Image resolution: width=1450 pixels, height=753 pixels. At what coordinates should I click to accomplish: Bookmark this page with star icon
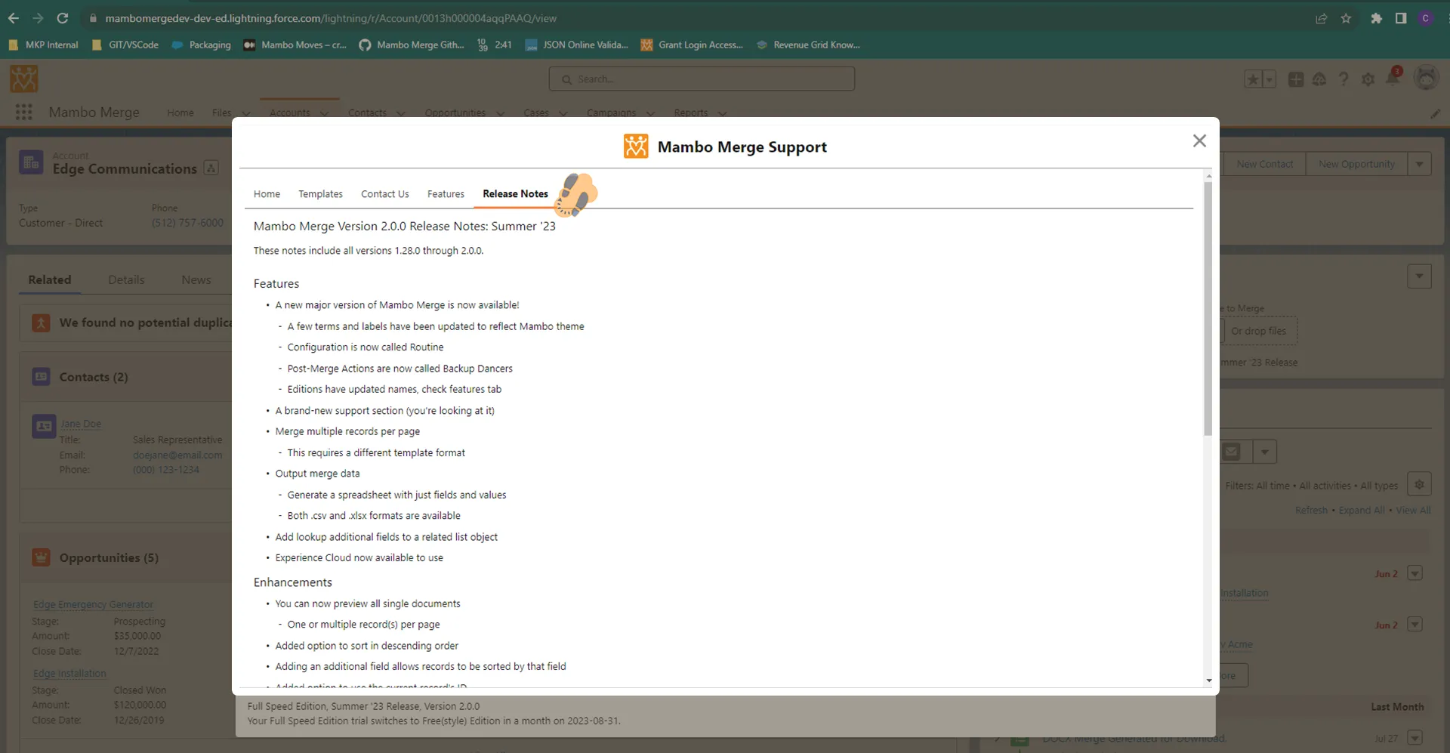pyautogui.click(x=1346, y=18)
